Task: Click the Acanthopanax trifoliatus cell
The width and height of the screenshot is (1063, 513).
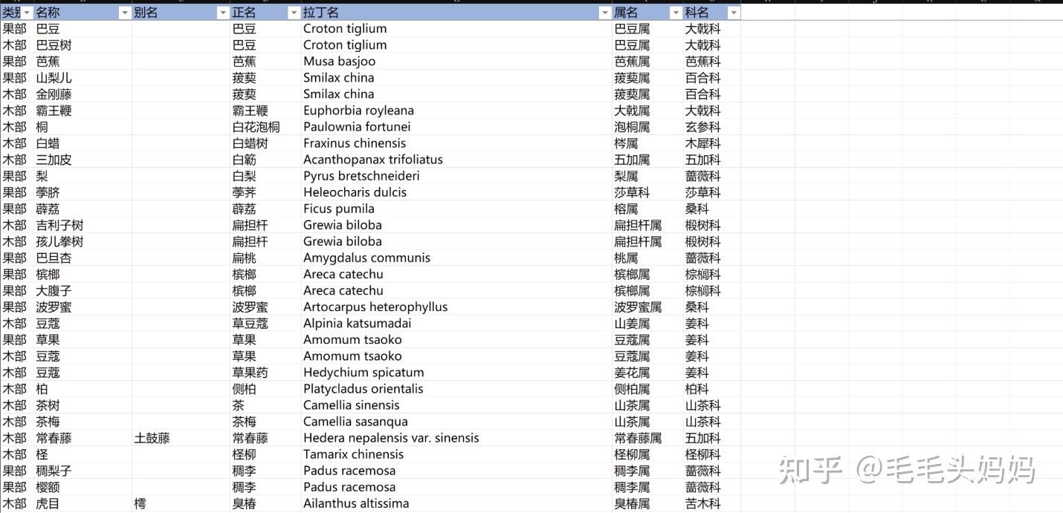Action: 456,160
